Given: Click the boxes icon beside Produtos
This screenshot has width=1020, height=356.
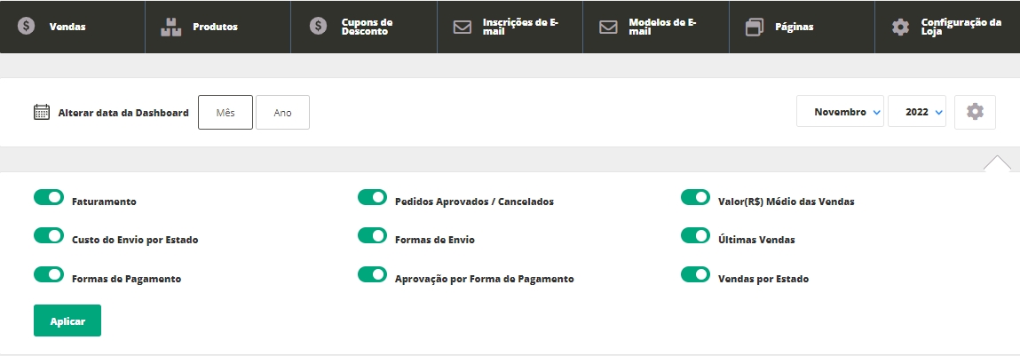Looking at the screenshot, I should point(170,27).
